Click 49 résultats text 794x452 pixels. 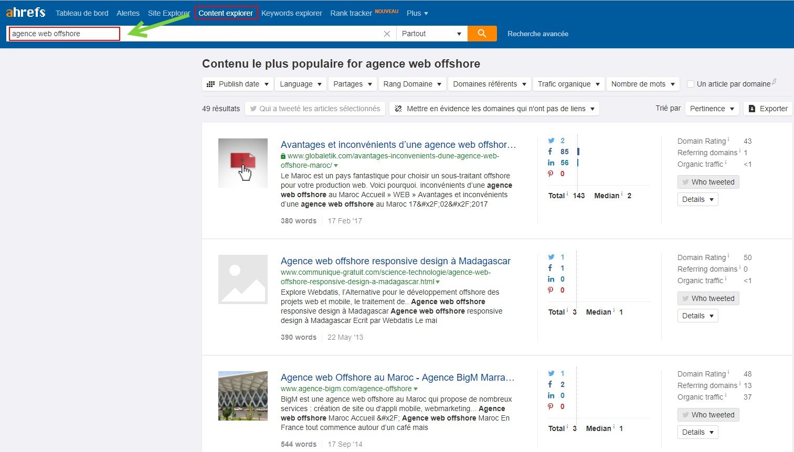pos(221,109)
